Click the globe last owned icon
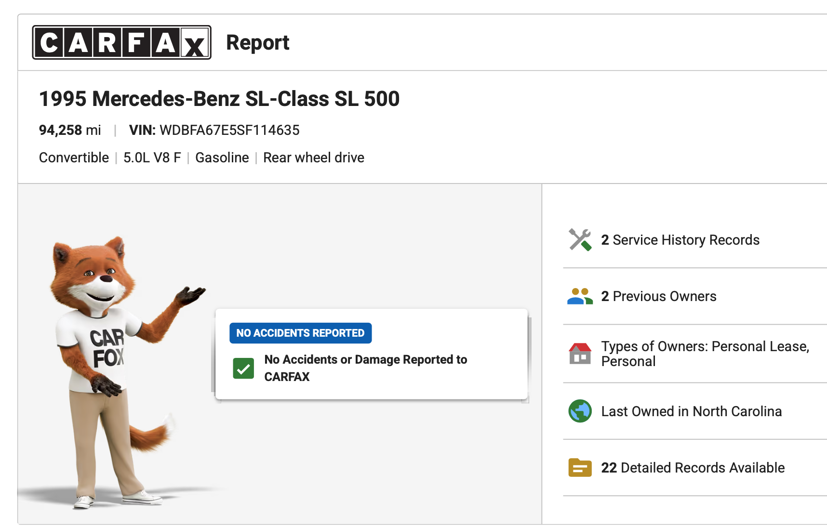Image resolution: width=827 pixels, height=526 pixels. tap(580, 411)
